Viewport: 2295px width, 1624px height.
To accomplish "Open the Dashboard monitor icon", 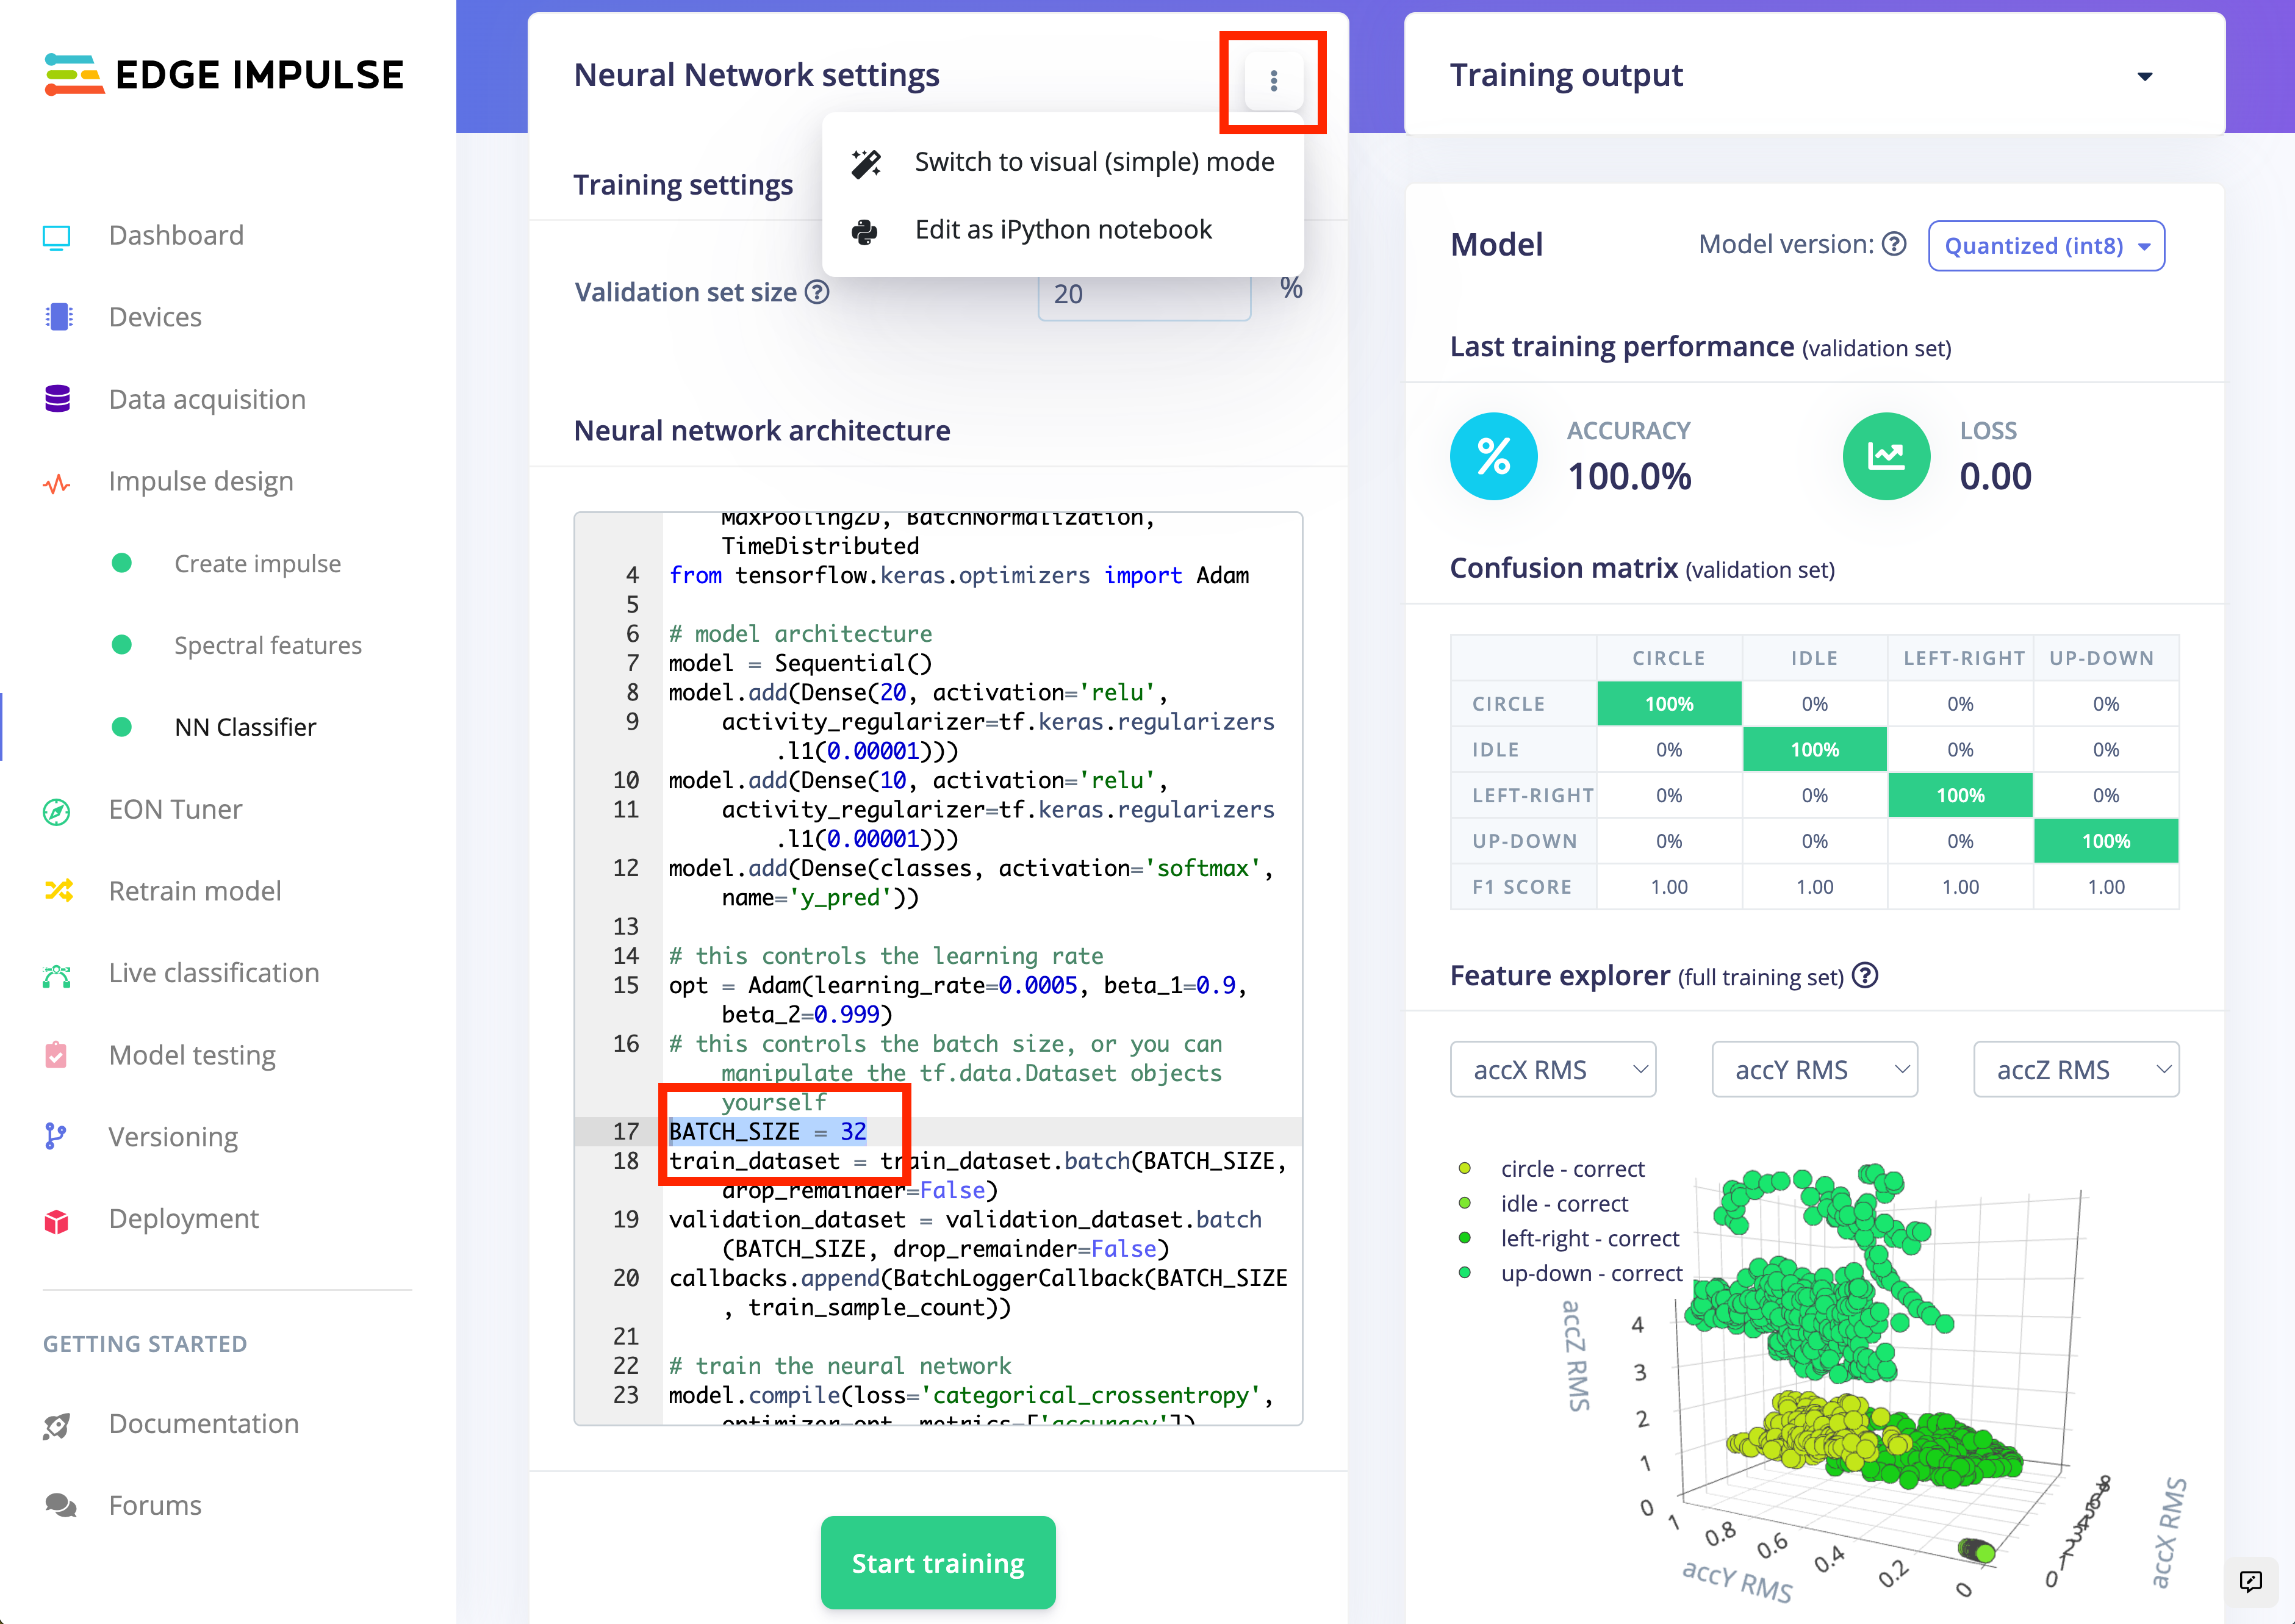I will 57,237.
